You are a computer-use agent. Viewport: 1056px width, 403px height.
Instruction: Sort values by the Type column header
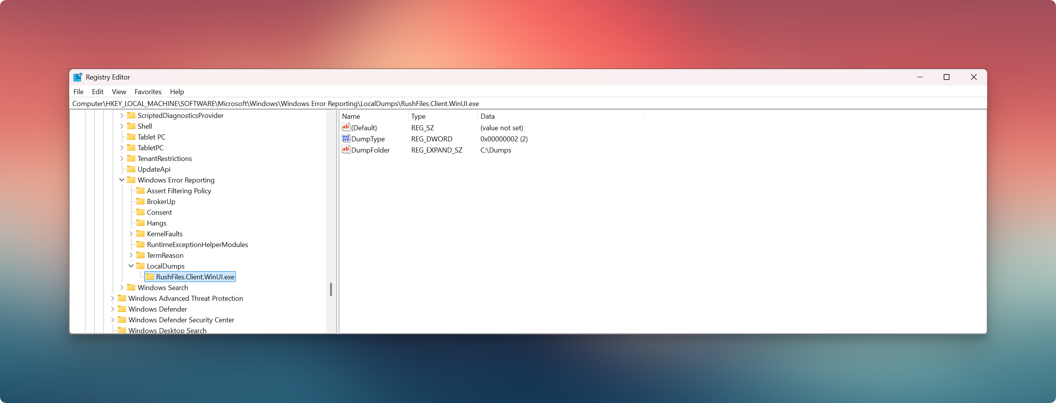point(443,116)
